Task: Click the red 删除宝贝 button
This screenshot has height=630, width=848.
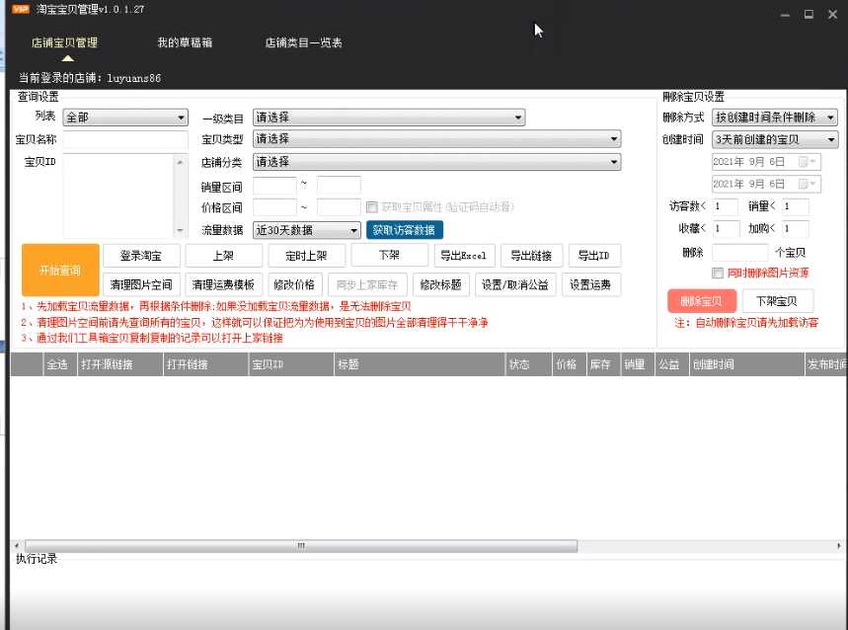Action: point(702,301)
